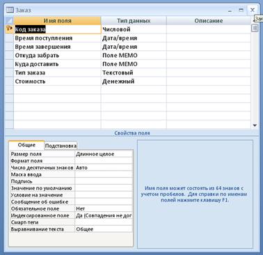Click the Обязательное поле property label
The height and width of the screenshot is (255, 263).
point(42,208)
